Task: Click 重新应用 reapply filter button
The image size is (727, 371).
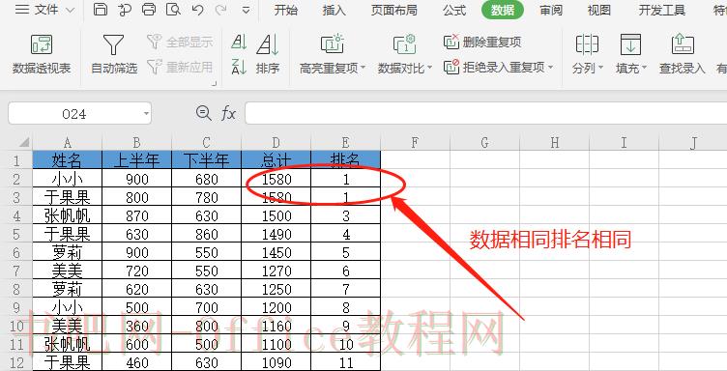Action: coord(180,68)
